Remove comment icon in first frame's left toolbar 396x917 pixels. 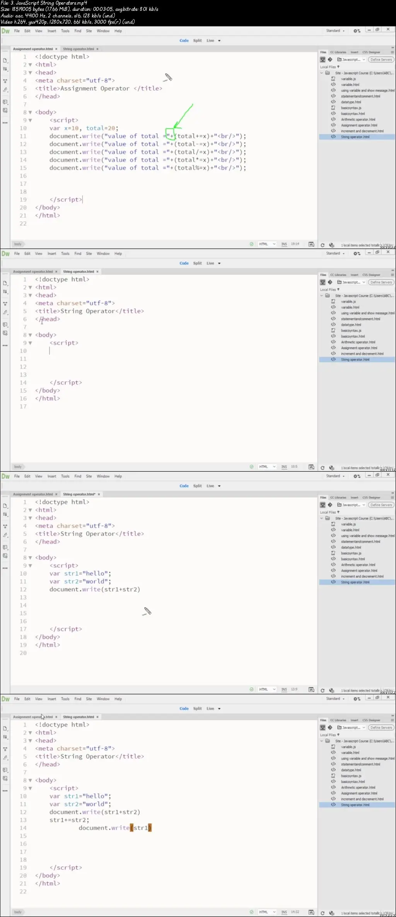pyautogui.click(x=5, y=110)
